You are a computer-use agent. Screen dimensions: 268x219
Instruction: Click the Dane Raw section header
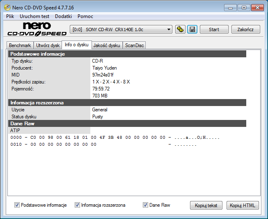[x=127, y=123]
